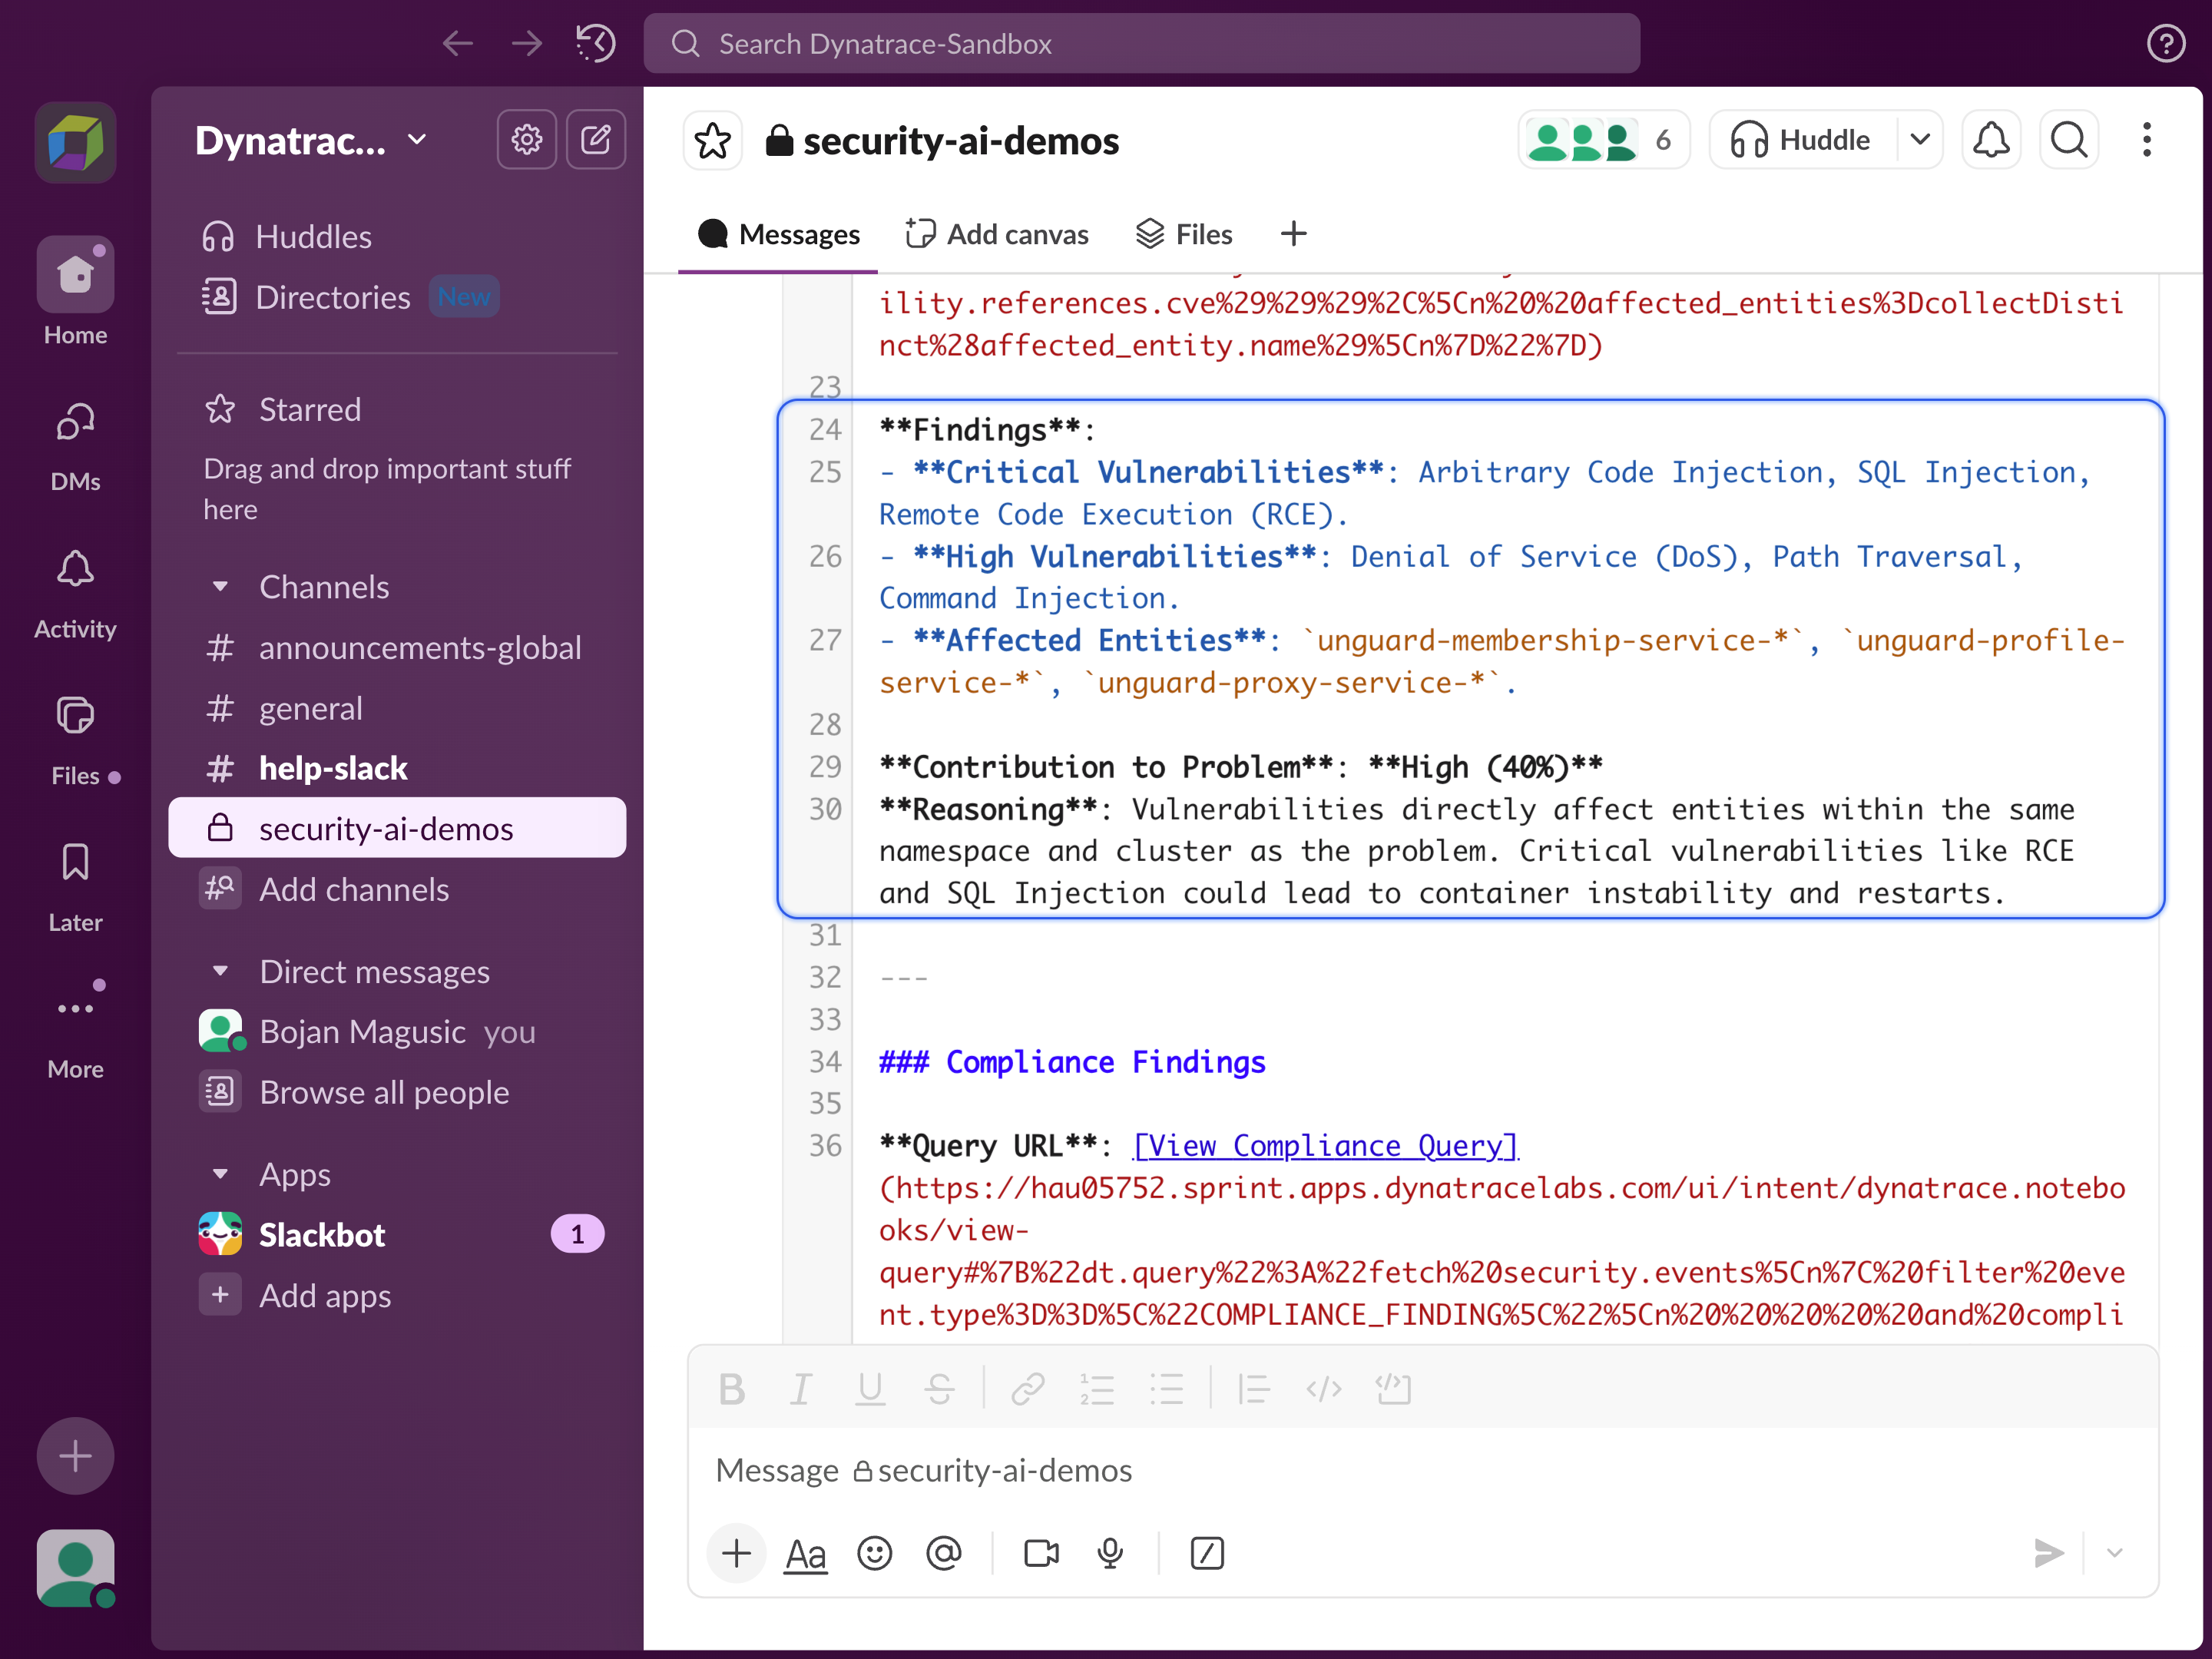Open the Add canvas tab

pyautogui.click(x=997, y=234)
